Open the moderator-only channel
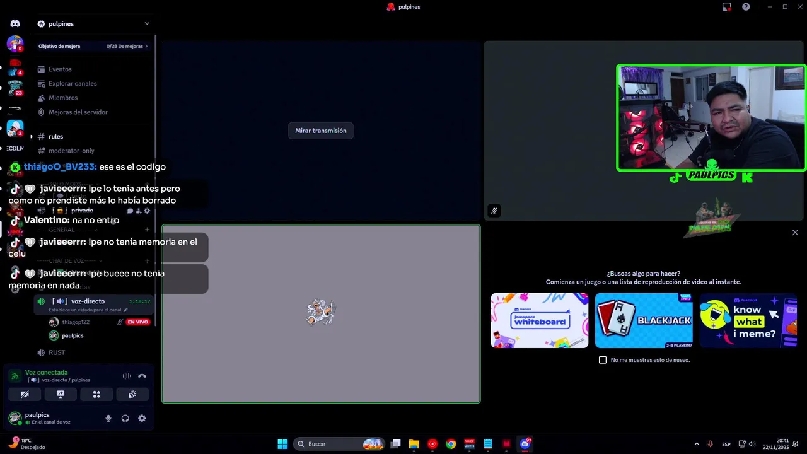 point(71,151)
